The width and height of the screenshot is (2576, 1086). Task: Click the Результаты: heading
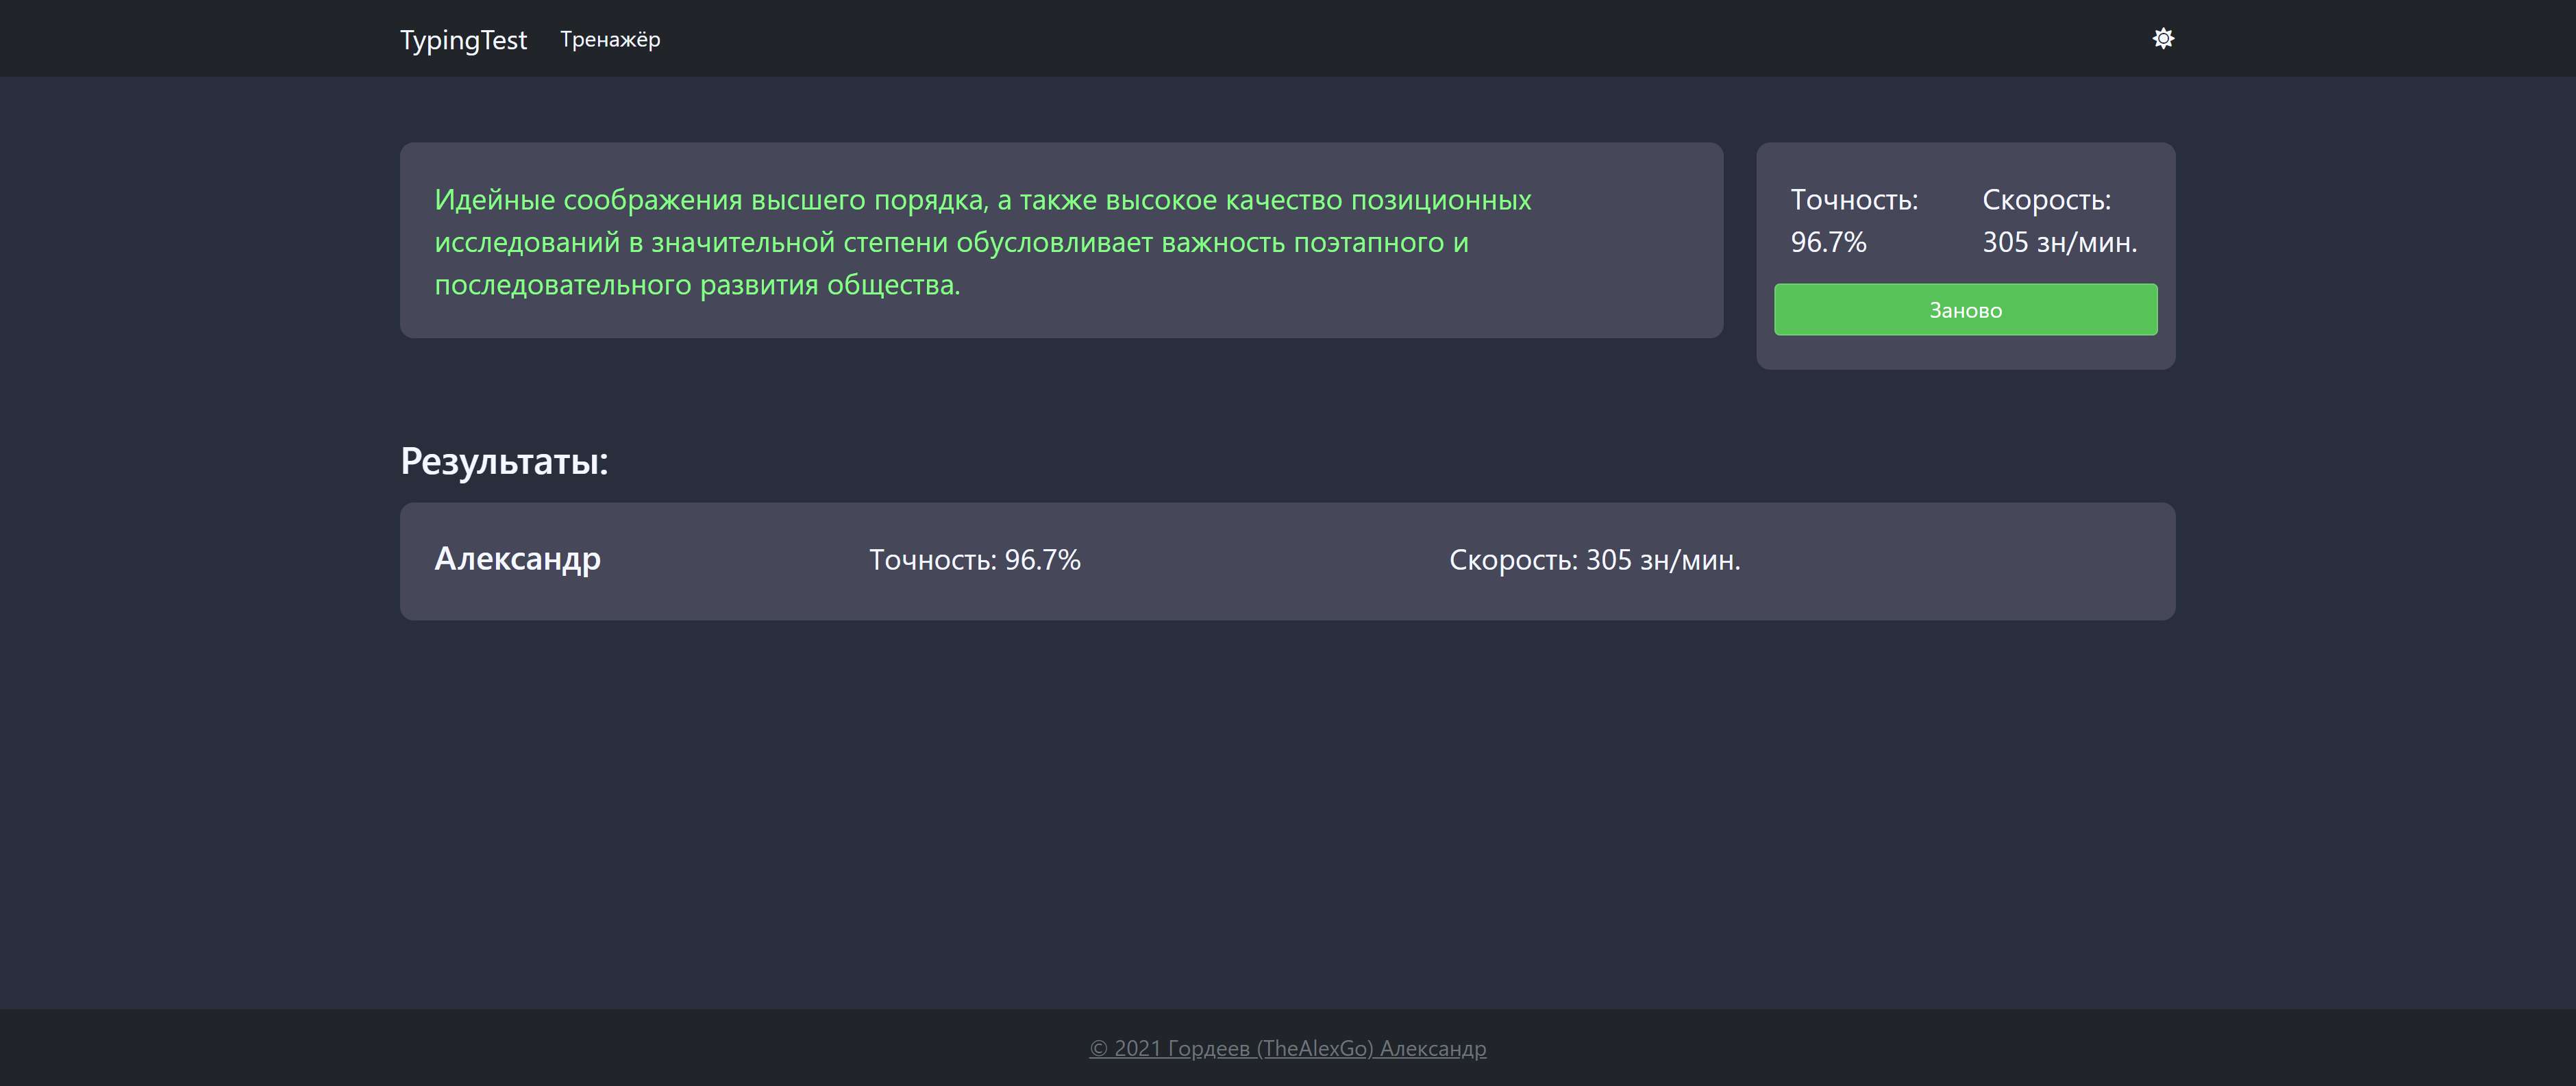[x=504, y=462]
